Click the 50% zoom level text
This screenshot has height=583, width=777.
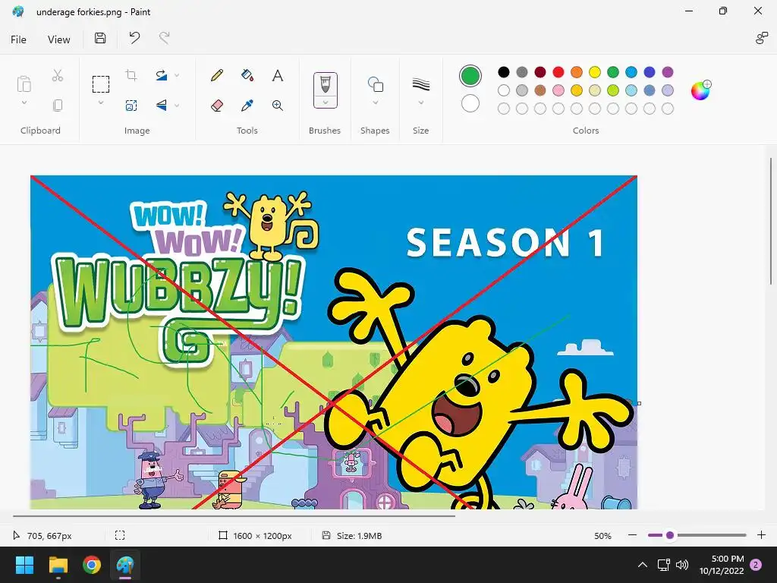click(602, 535)
